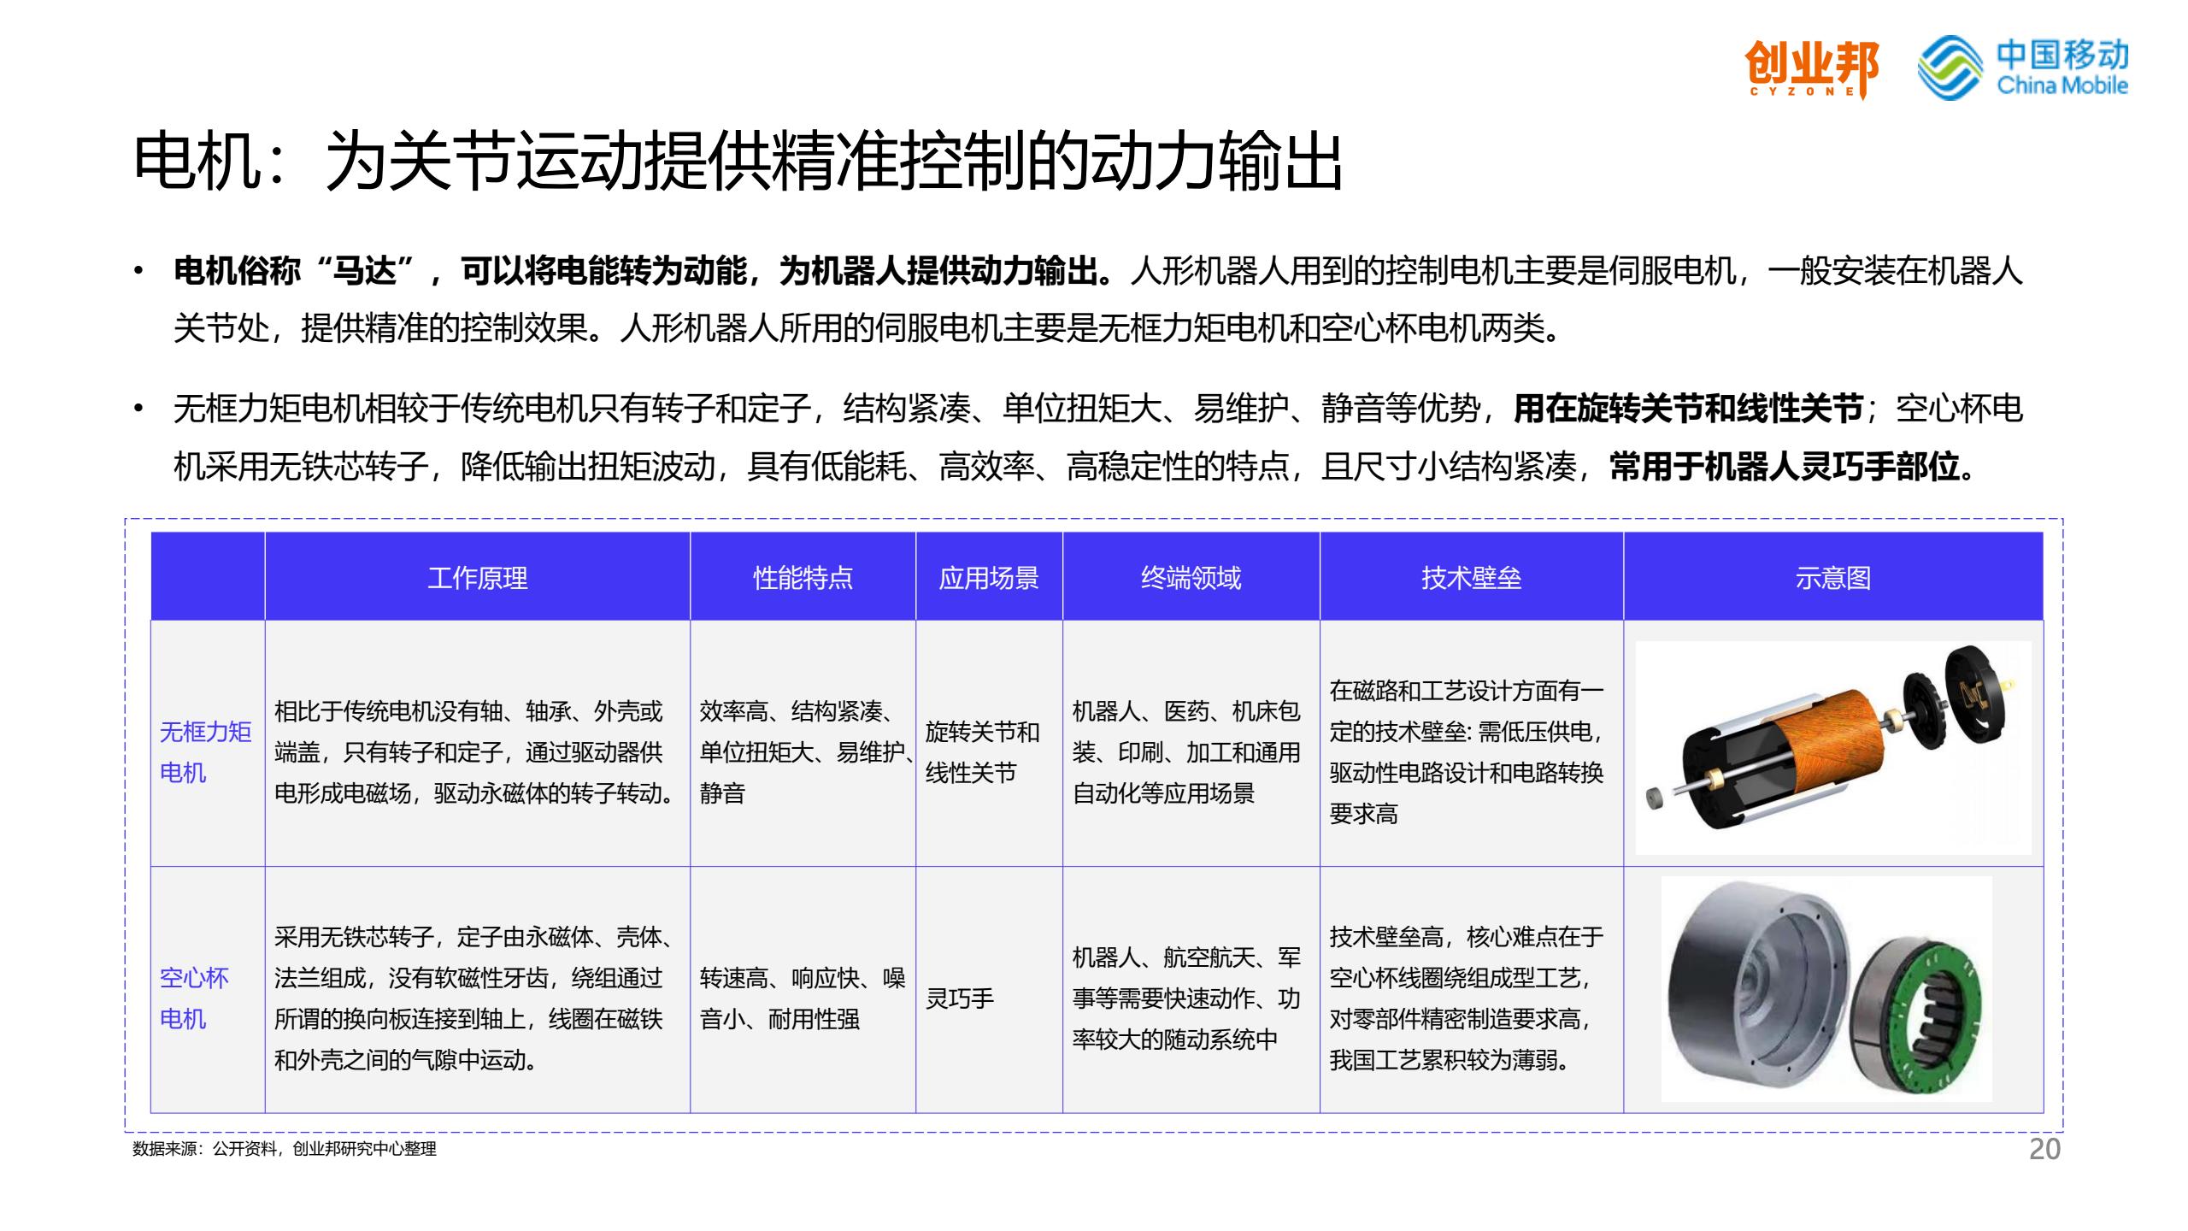The height and width of the screenshot is (1231, 2188).
Task: Click the slide title about 电机
Action: pyautogui.click(x=738, y=162)
